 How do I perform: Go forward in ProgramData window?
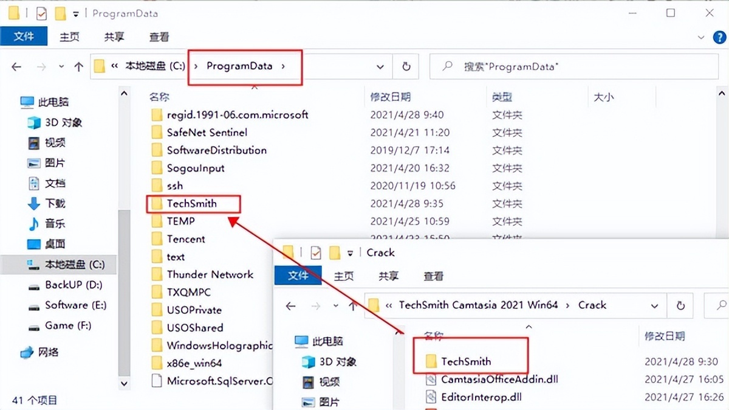(x=41, y=67)
